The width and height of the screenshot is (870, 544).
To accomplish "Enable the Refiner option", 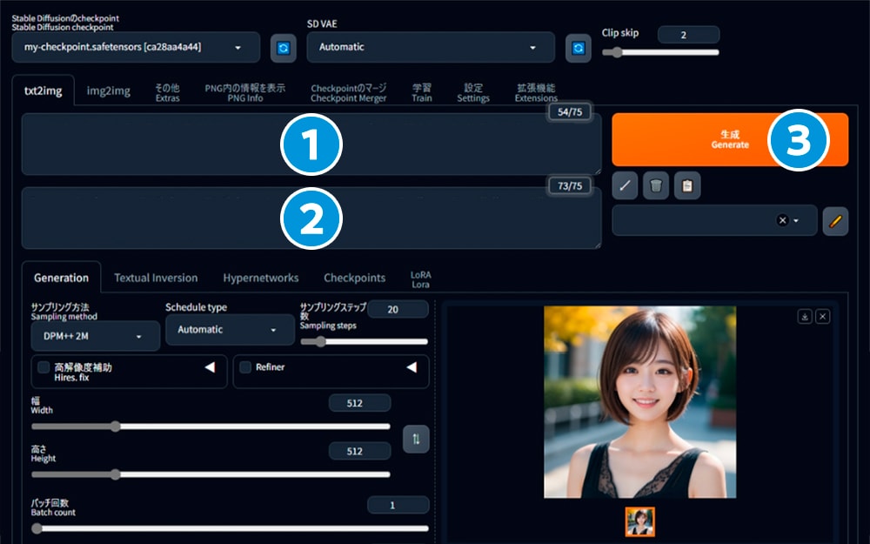I will pyautogui.click(x=246, y=367).
